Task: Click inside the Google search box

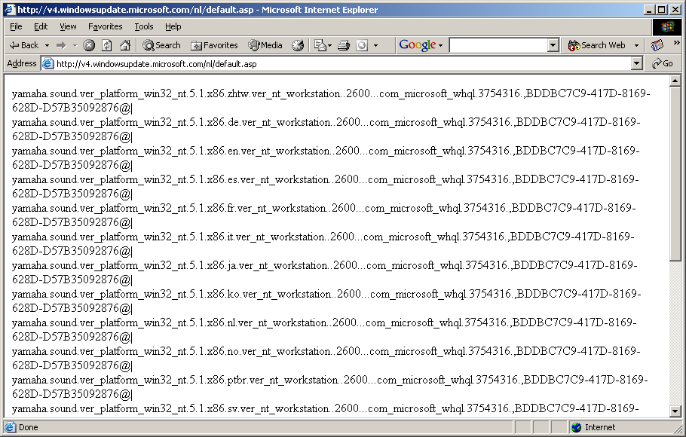Action: (x=499, y=45)
